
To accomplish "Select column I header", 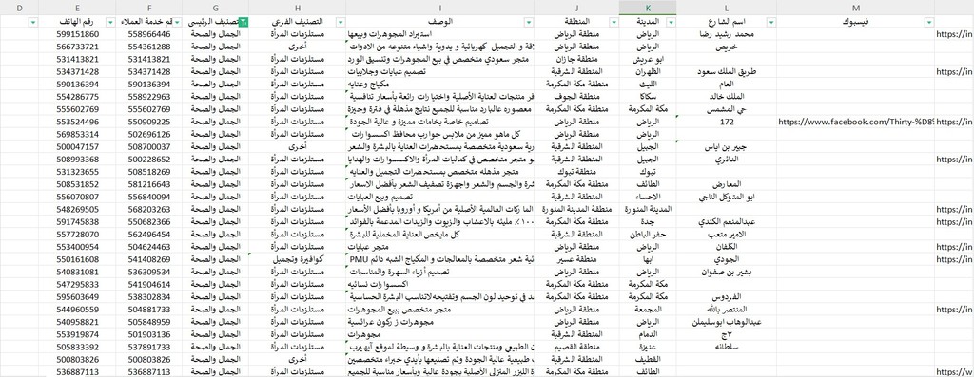I will pyautogui.click(x=440, y=8).
